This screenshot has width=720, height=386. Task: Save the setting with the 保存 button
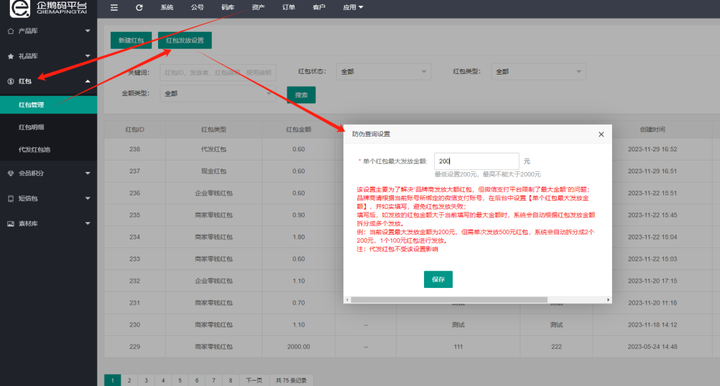pyautogui.click(x=438, y=279)
